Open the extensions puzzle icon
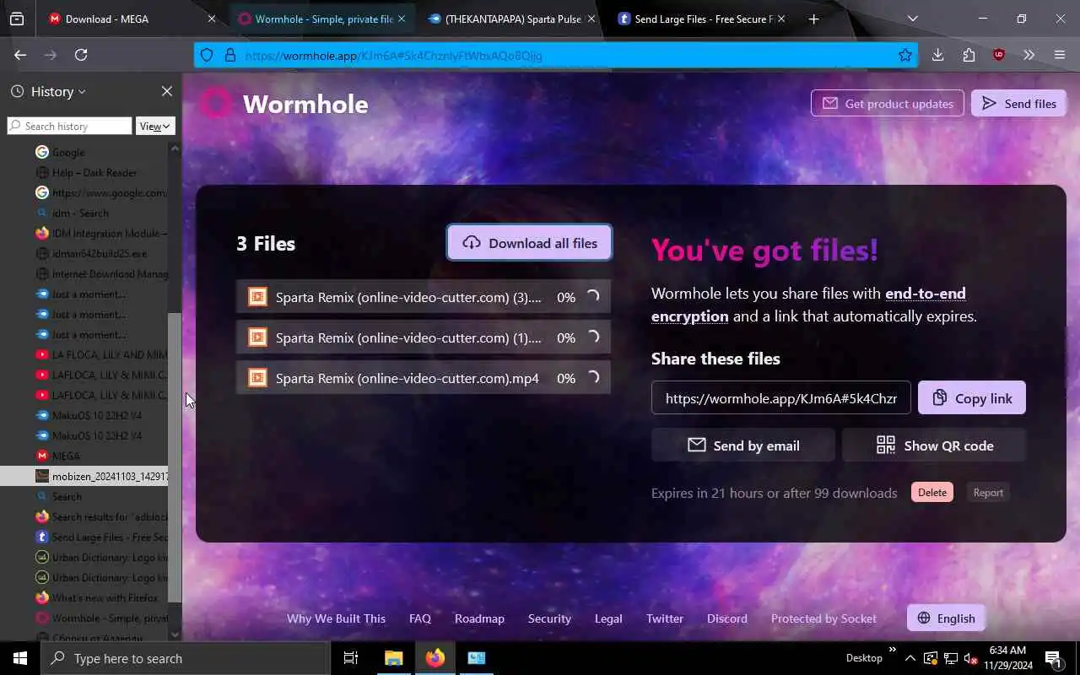The width and height of the screenshot is (1080, 675). click(x=968, y=55)
